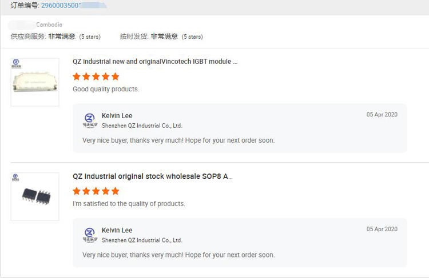429x278 pixels.
Task: Open the Vincotech IGBT module product title
Action: (154, 62)
